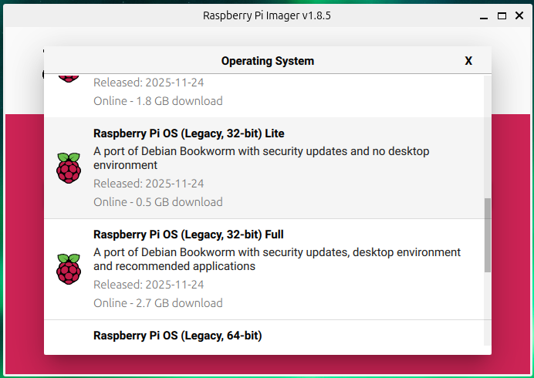Click the 'Raspberry Pi Imager v1.8.5' title bar
The image size is (534, 378).
click(267, 15)
